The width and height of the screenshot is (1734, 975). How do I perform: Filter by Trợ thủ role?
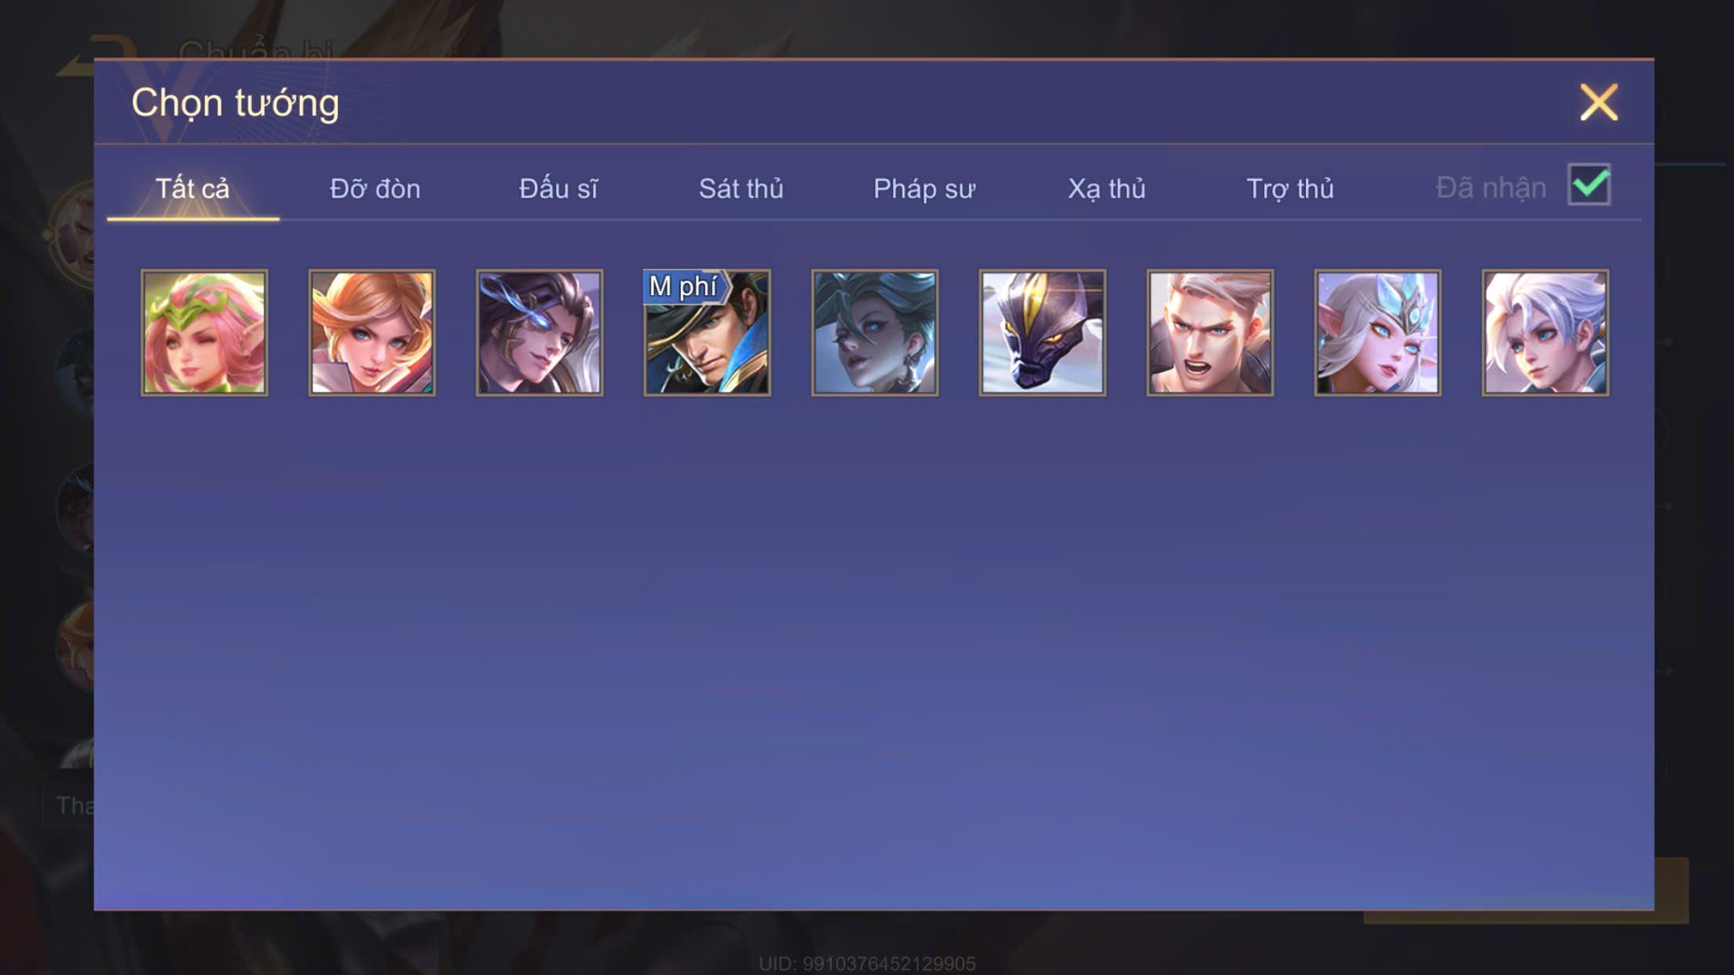(x=1290, y=189)
